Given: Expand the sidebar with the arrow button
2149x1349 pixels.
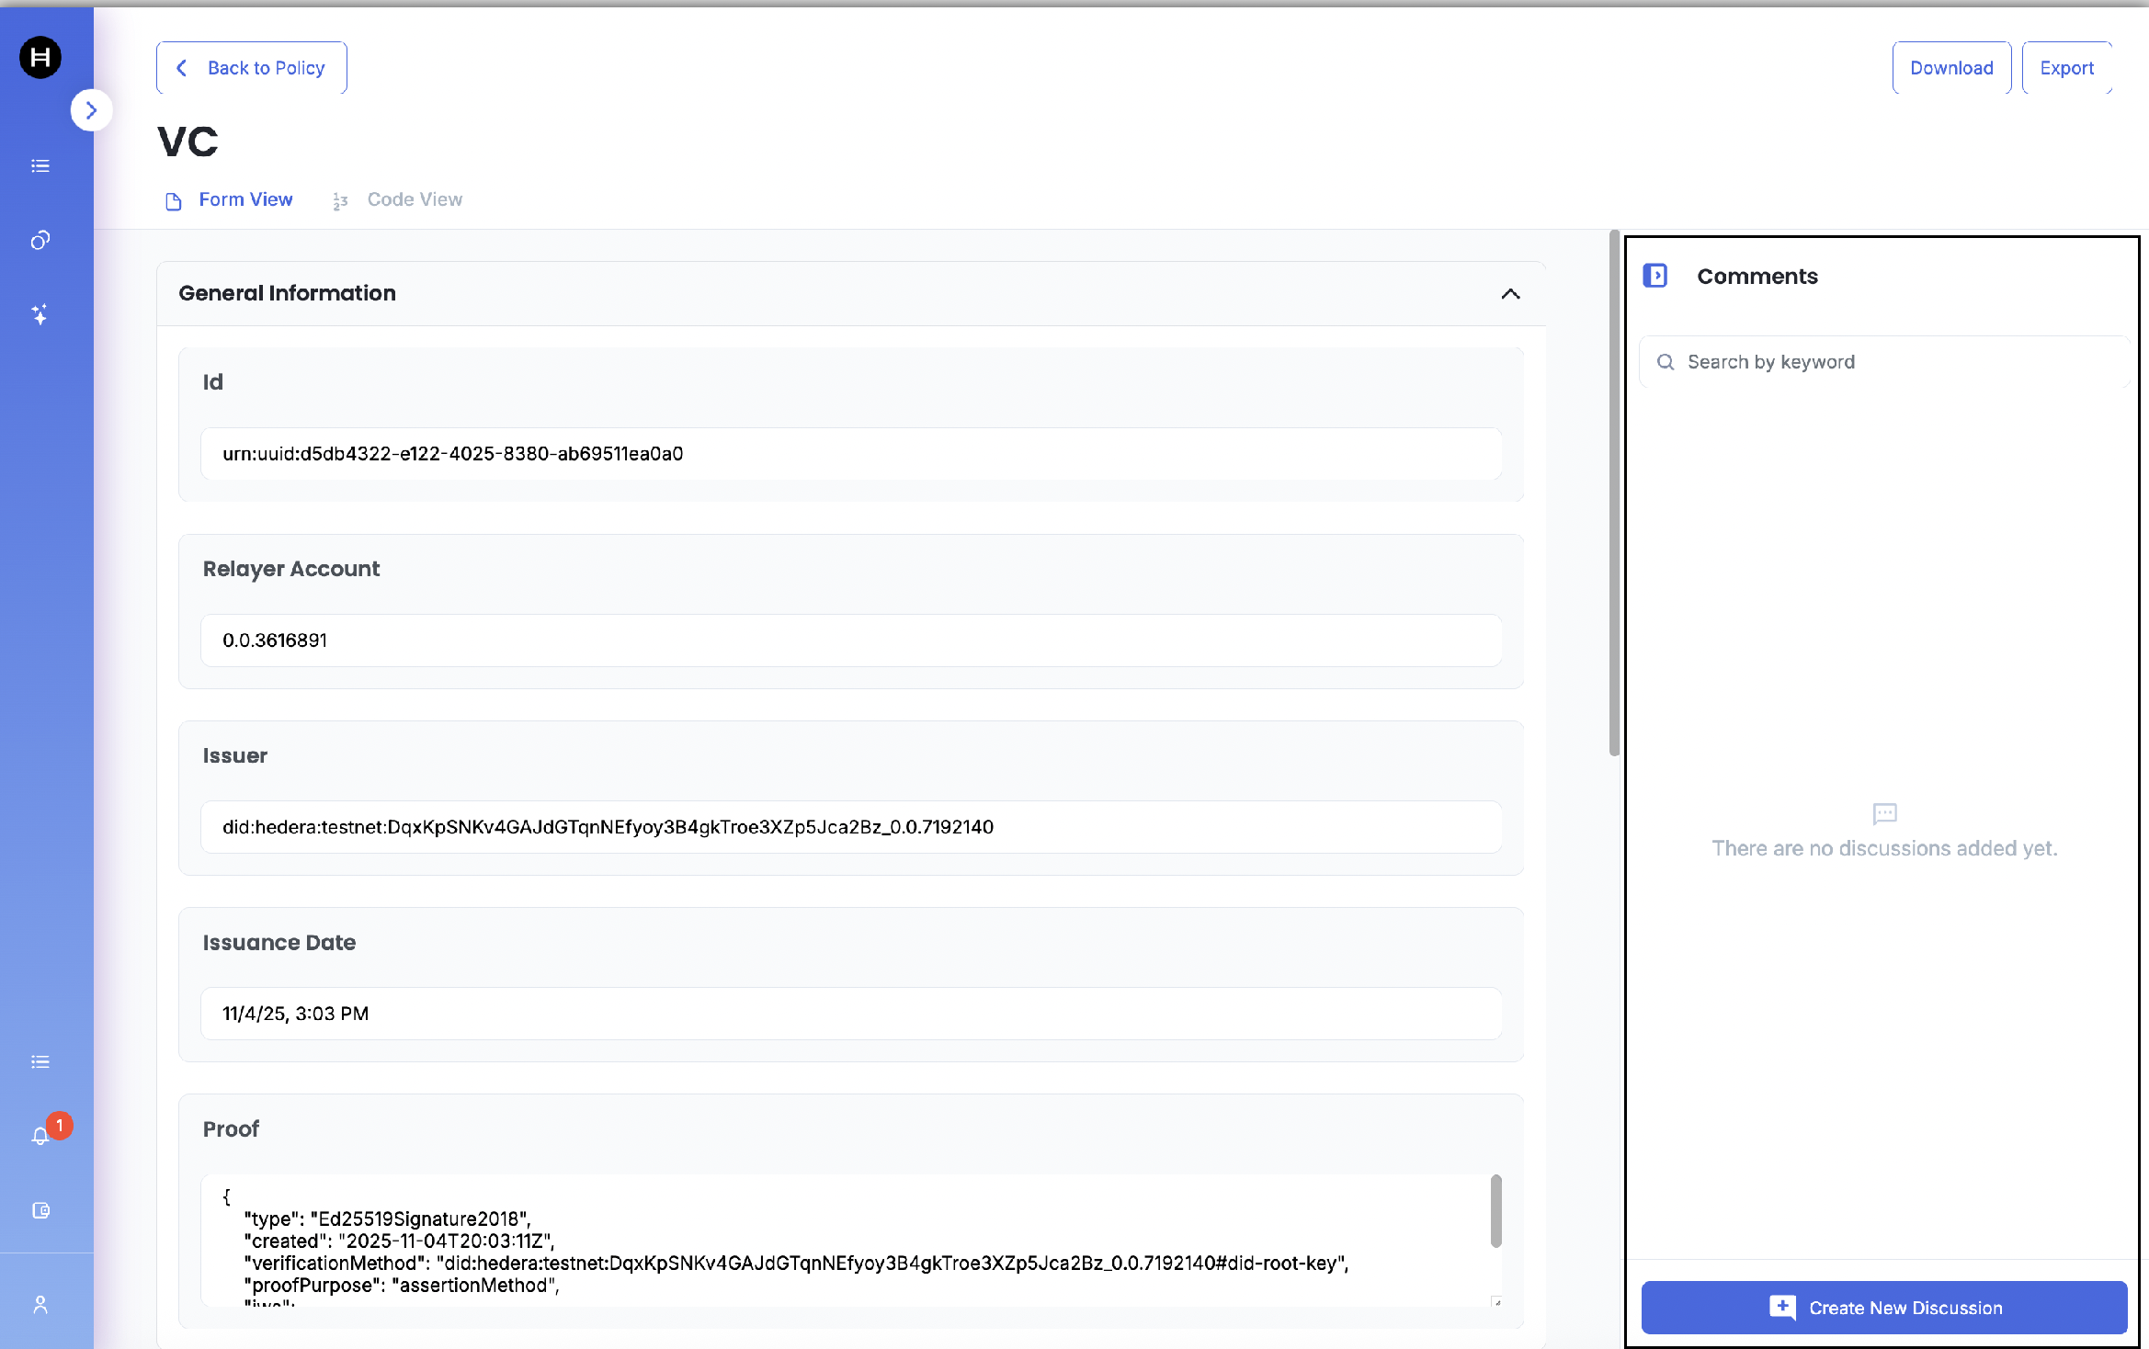Looking at the screenshot, I should pos(91,110).
